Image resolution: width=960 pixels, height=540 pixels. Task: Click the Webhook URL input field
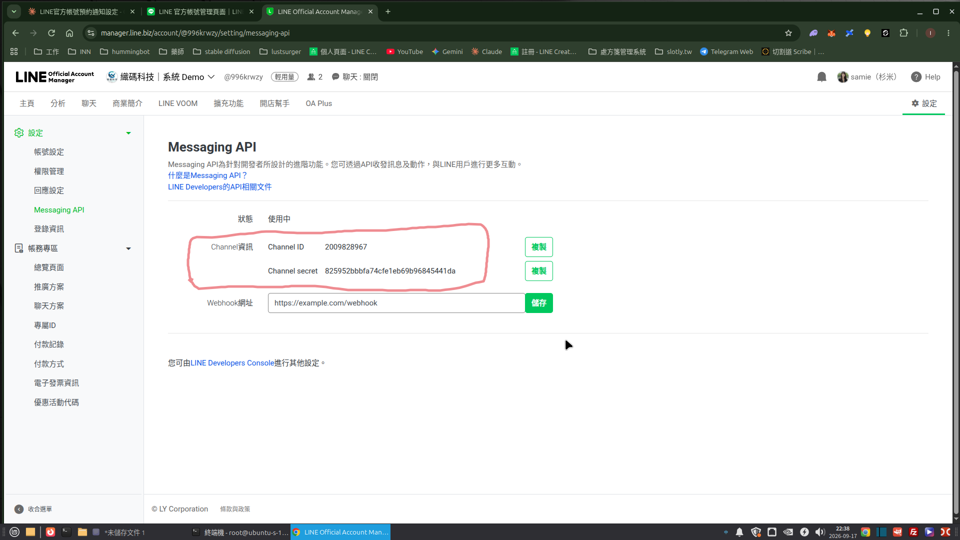tap(396, 303)
